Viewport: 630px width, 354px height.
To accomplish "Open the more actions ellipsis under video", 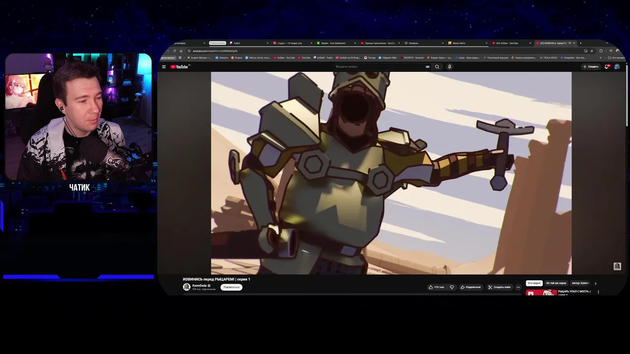I will pos(518,287).
